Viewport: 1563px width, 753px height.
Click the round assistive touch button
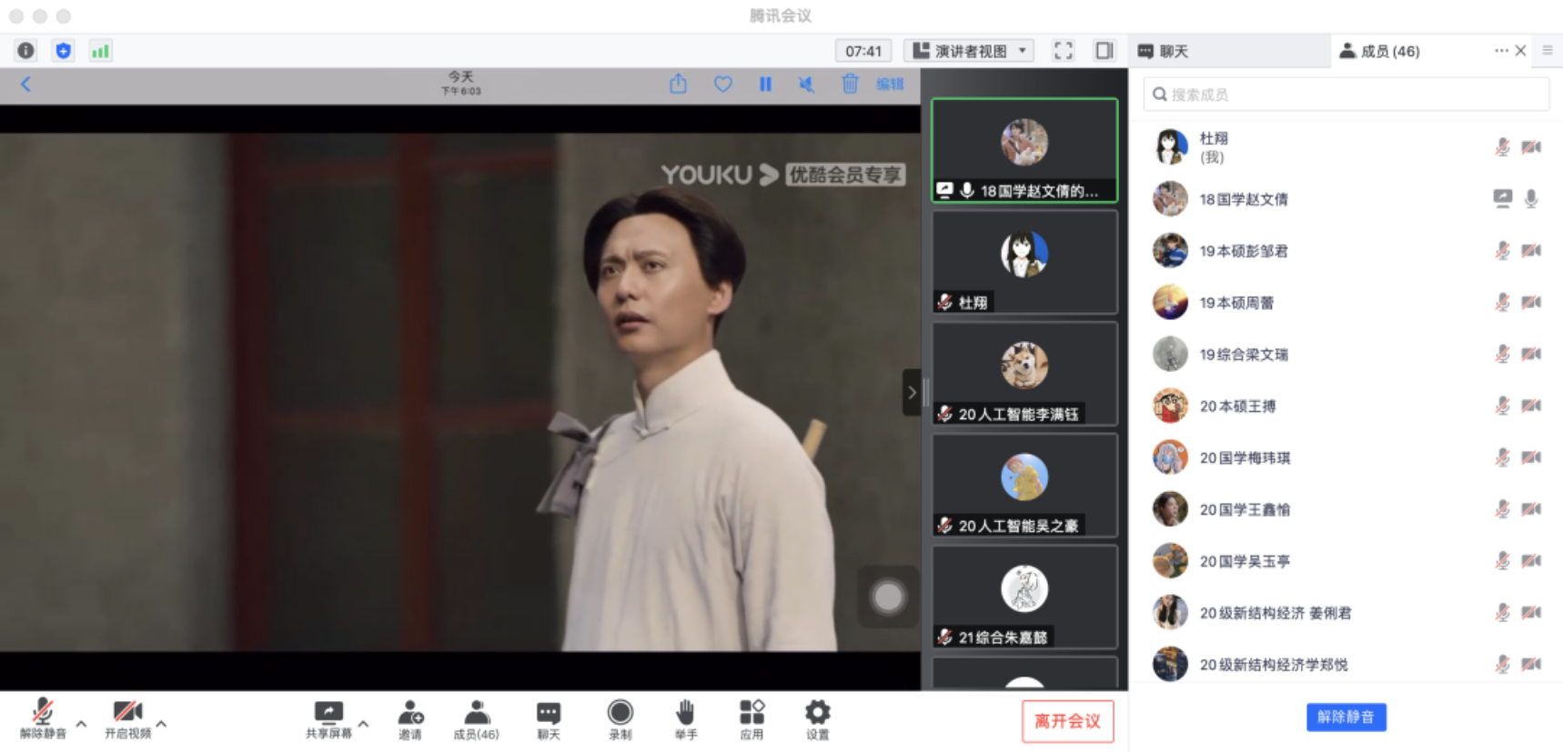click(x=888, y=597)
